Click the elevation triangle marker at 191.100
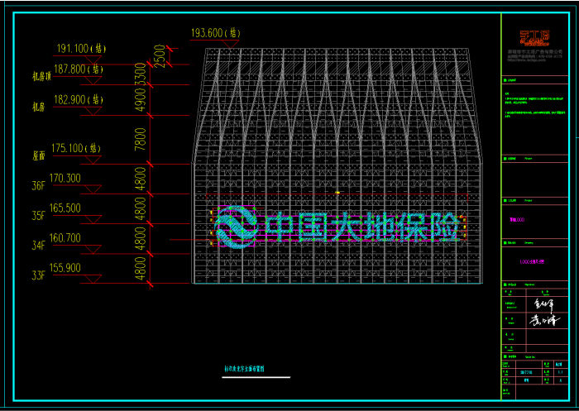The image size is (579, 411). tap(93, 60)
